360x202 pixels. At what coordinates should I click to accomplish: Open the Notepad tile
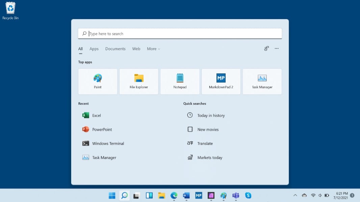point(180,81)
